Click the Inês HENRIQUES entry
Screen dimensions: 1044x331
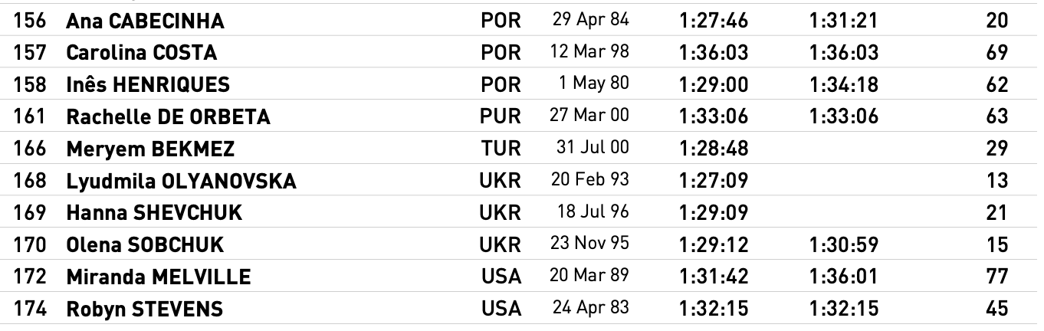(148, 85)
